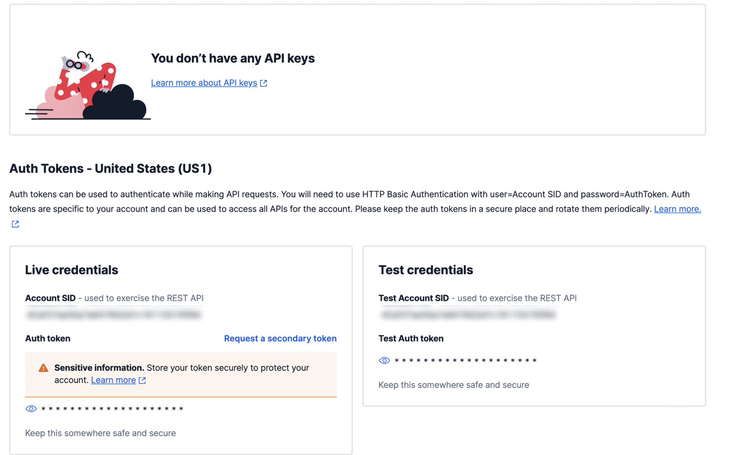Click external link icon beside API keys link
Viewport: 733px width, 455px height.
[264, 83]
